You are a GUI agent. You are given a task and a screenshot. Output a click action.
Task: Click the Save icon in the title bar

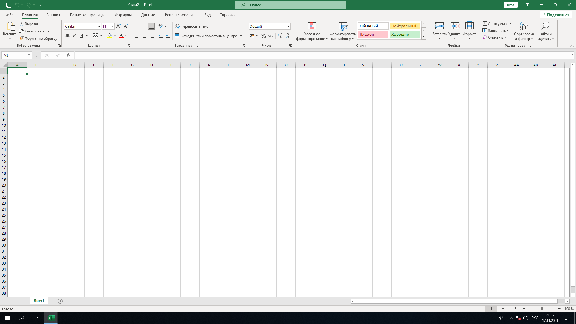tap(9, 5)
